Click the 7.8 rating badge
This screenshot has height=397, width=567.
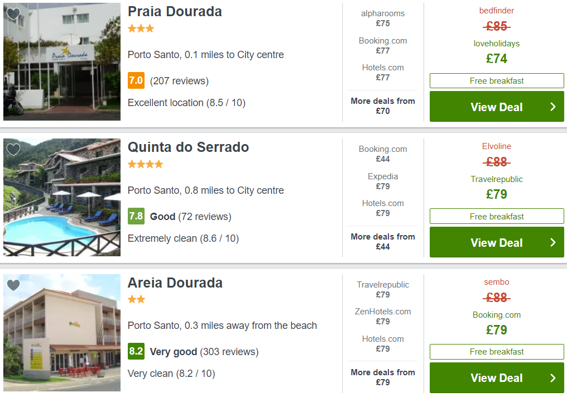pyautogui.click(x=136, y=216)
